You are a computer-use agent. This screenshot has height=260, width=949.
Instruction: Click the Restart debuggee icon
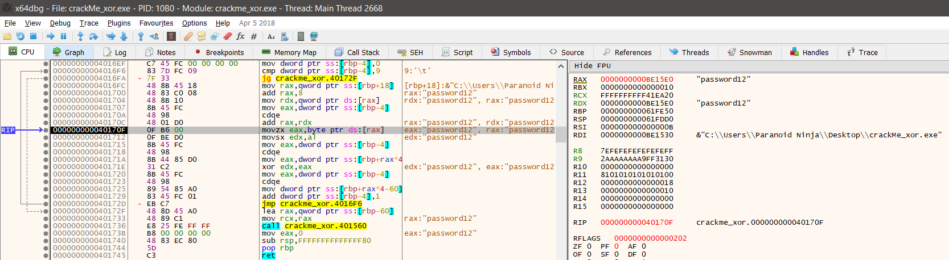(20, 36)
